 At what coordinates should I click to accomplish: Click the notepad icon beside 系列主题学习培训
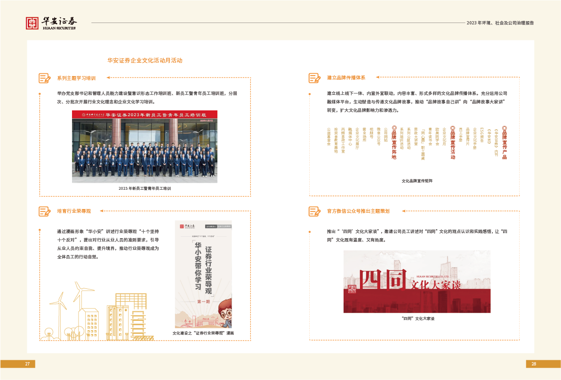[44, 78]
